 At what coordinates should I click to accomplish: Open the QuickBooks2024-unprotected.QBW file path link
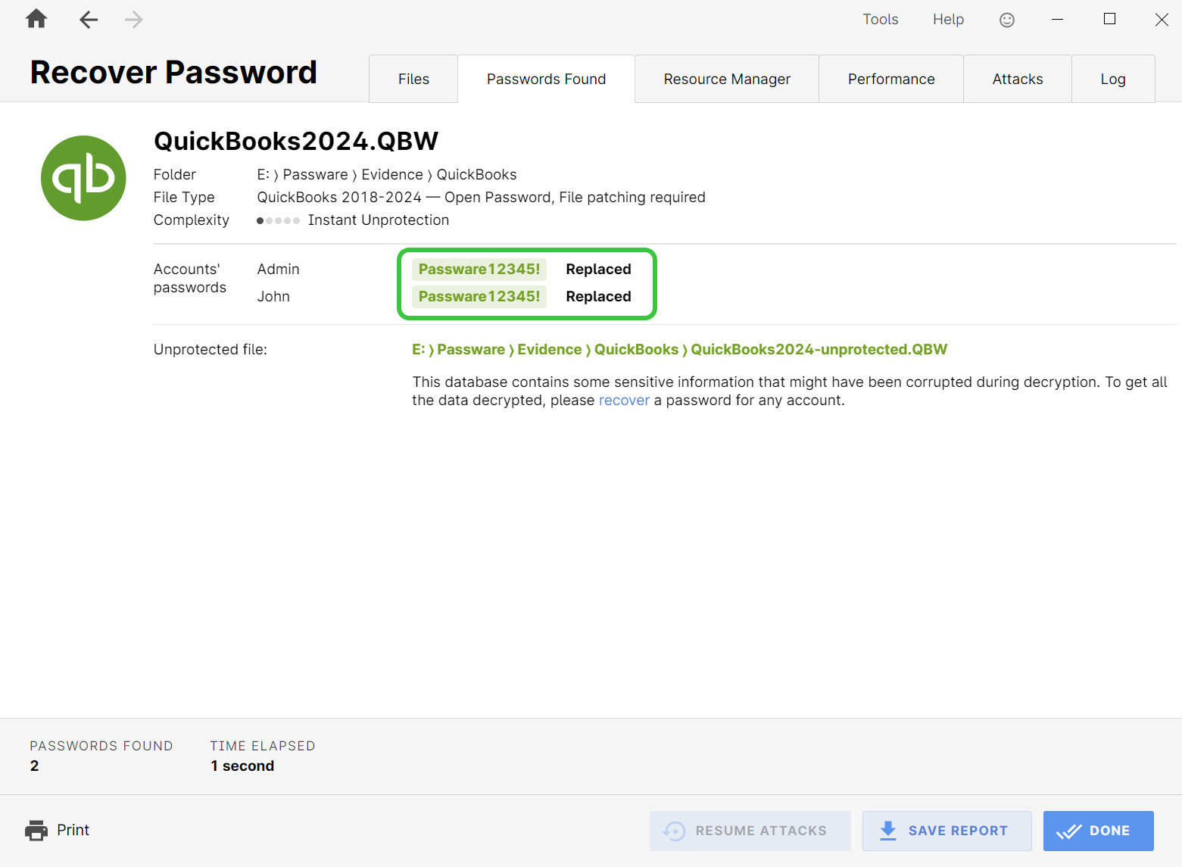678,349
